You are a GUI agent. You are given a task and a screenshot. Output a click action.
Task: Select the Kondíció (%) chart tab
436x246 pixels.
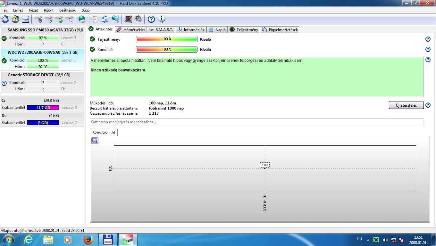(104, 132)
